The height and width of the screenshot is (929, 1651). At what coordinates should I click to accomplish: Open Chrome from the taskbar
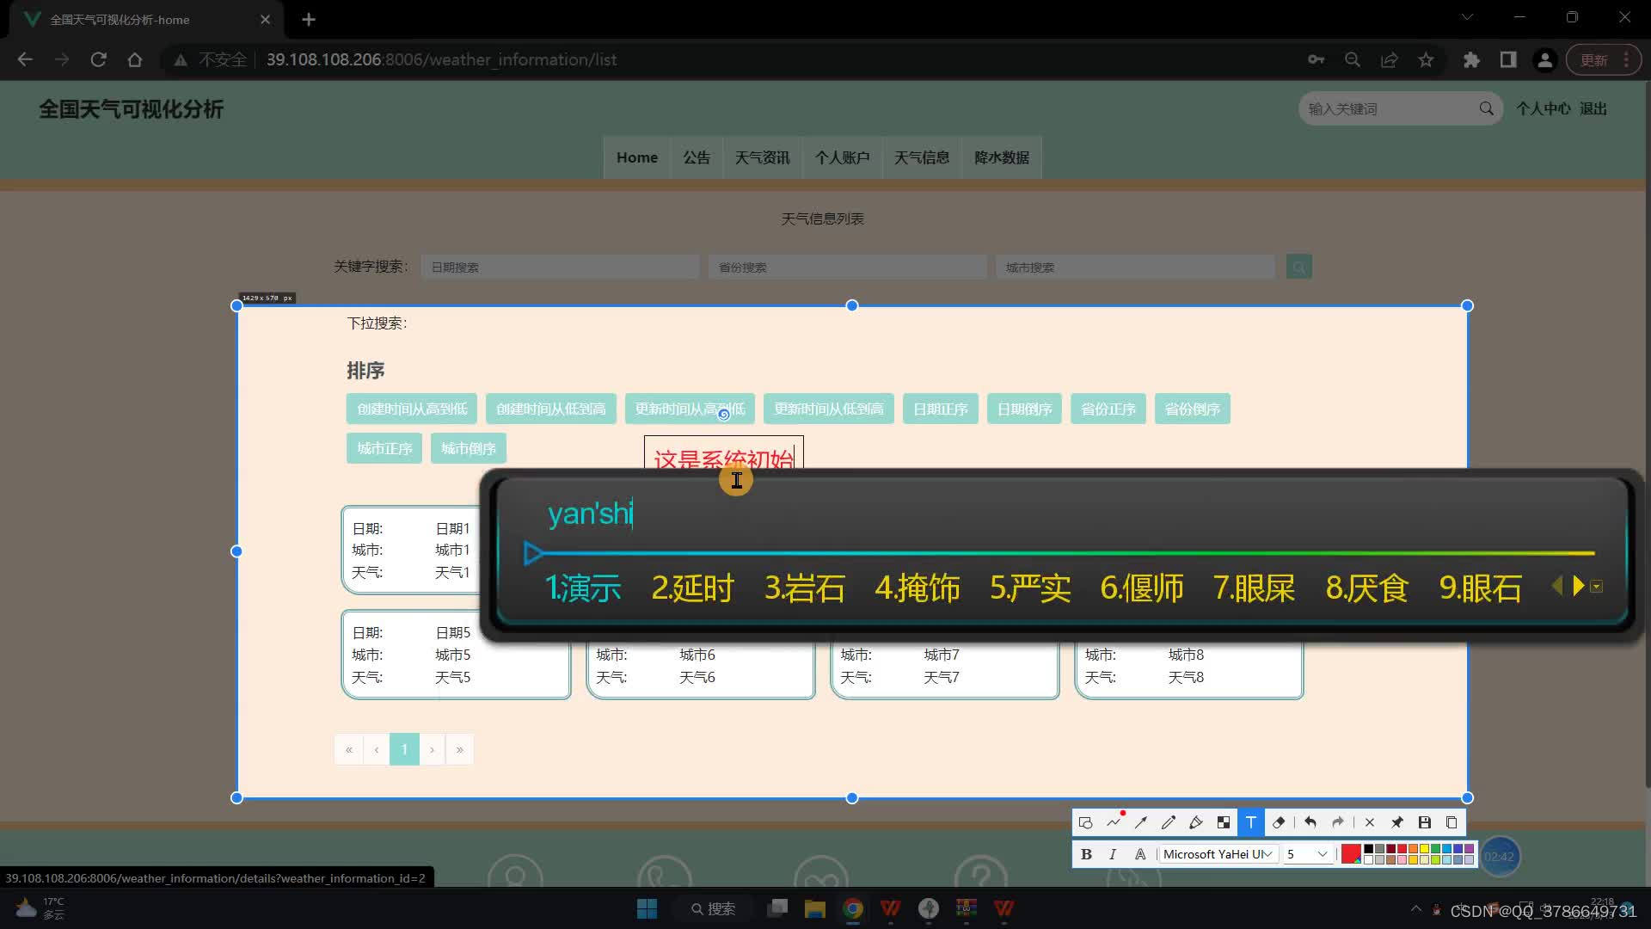(853, 908)
